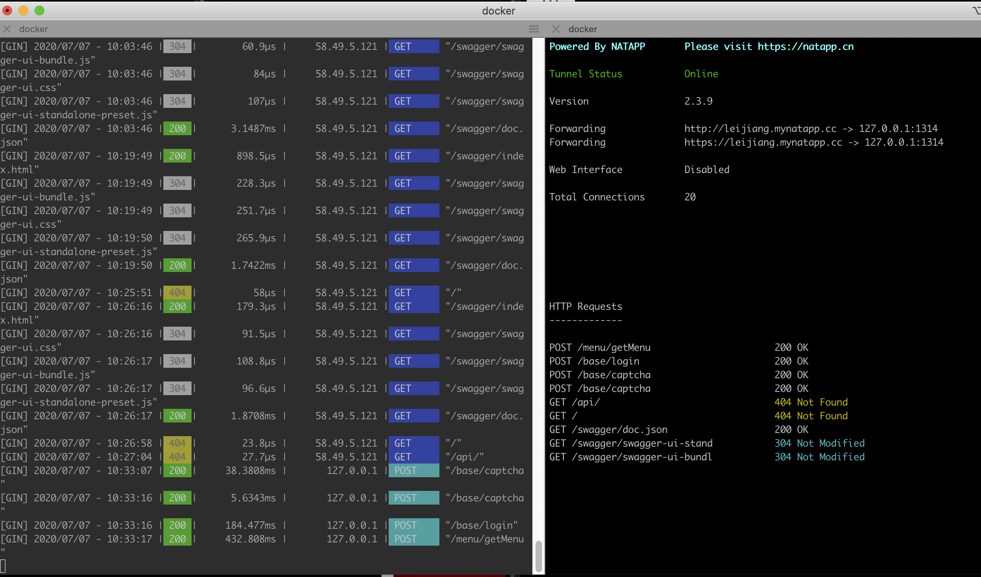Image resolution: width=981 pixels, height=577 pixels.
Task: Click the yellow minimize traffic light
Action: click(x=23, y=11)
